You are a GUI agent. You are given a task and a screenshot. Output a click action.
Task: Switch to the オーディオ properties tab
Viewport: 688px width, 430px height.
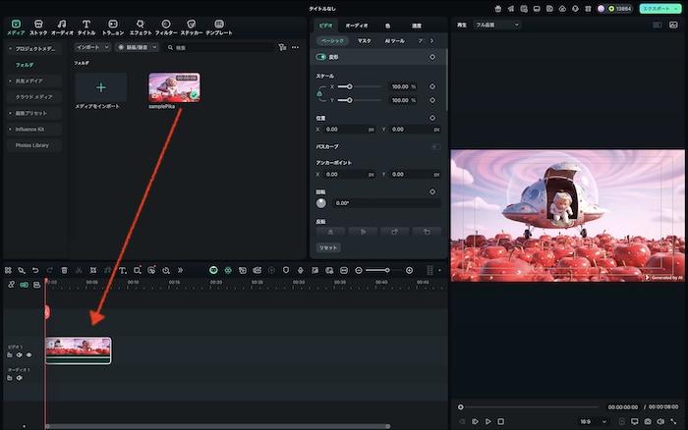coord(356,25)
